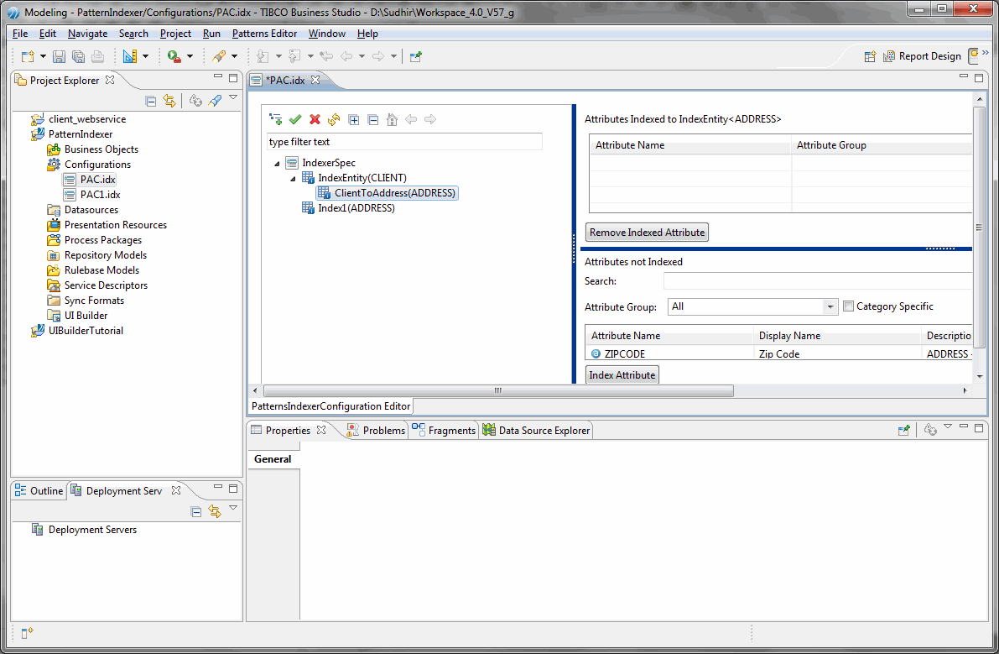
Task: Click the Print toolbar icon
Action: pos(97,57)
